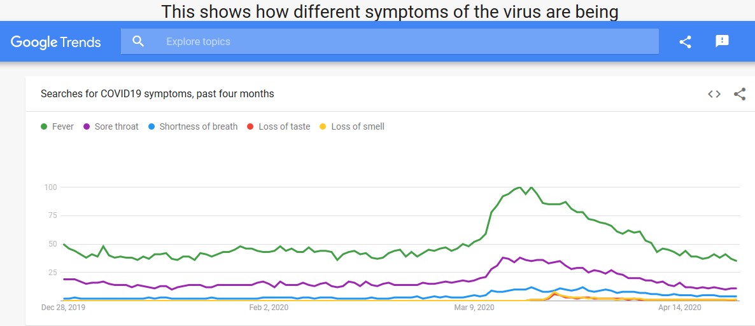Click the chart title about COVID19 symptoms
Viewport: 755px width, 326px height.
point(157,94)
